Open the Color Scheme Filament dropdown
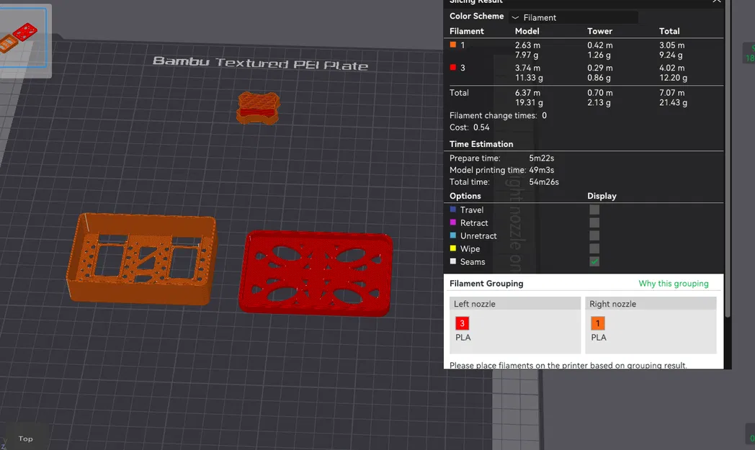Image resolution: width=755 pixels, height=450 pixels. coord(573,17)
